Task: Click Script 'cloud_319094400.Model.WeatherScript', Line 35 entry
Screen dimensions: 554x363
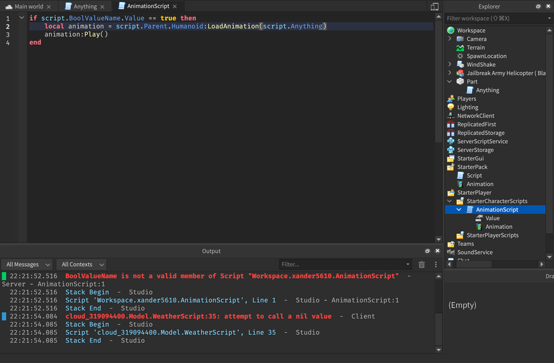Action: [x=170, y=332]
